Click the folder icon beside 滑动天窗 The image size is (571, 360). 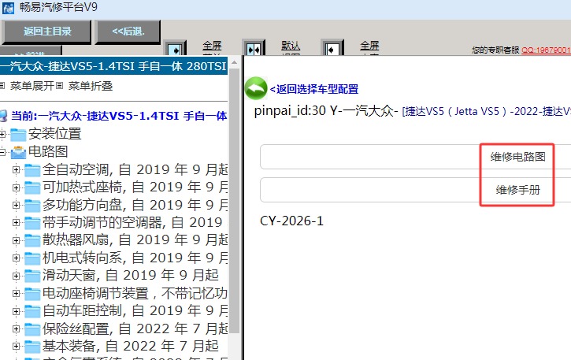tap(32, 276)
